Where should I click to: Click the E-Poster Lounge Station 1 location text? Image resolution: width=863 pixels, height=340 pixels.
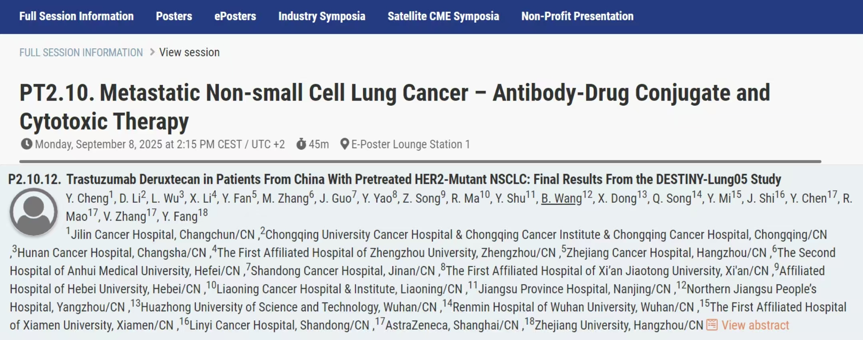(x=410, y=144)
